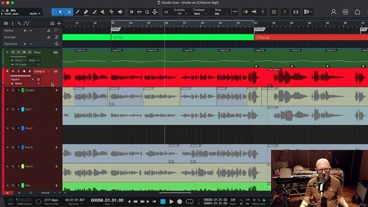
Task: Click the bar position time display
Action: coord(108,200)
